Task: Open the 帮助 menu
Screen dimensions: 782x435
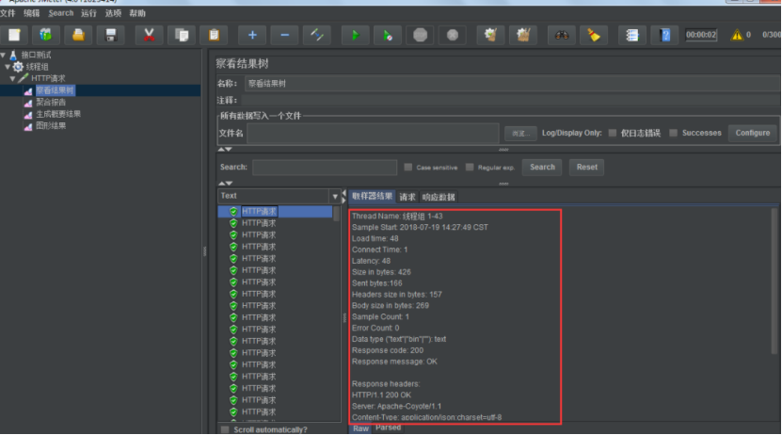Action: click(137, 13)
